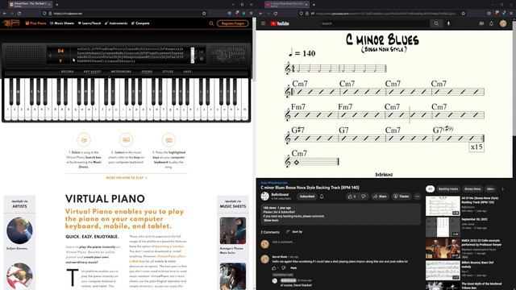
Task: Click the music sheet letter notes text area
Action: [131, 55]
